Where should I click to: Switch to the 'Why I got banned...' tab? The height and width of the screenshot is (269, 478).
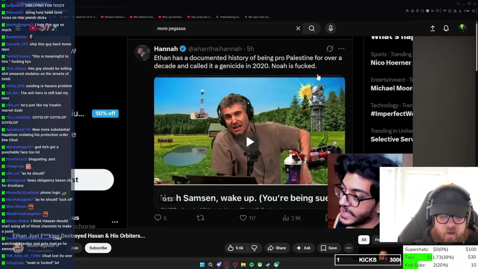(x=170, y=17)
